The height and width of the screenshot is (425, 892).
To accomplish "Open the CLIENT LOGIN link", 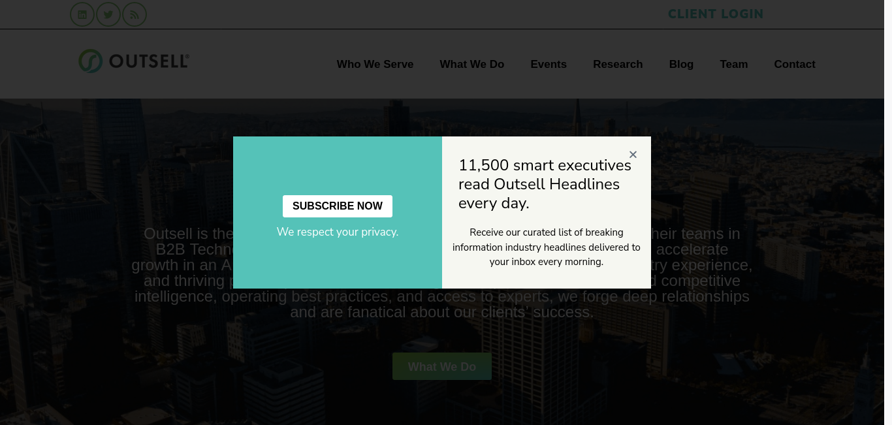I will [716, 14].
